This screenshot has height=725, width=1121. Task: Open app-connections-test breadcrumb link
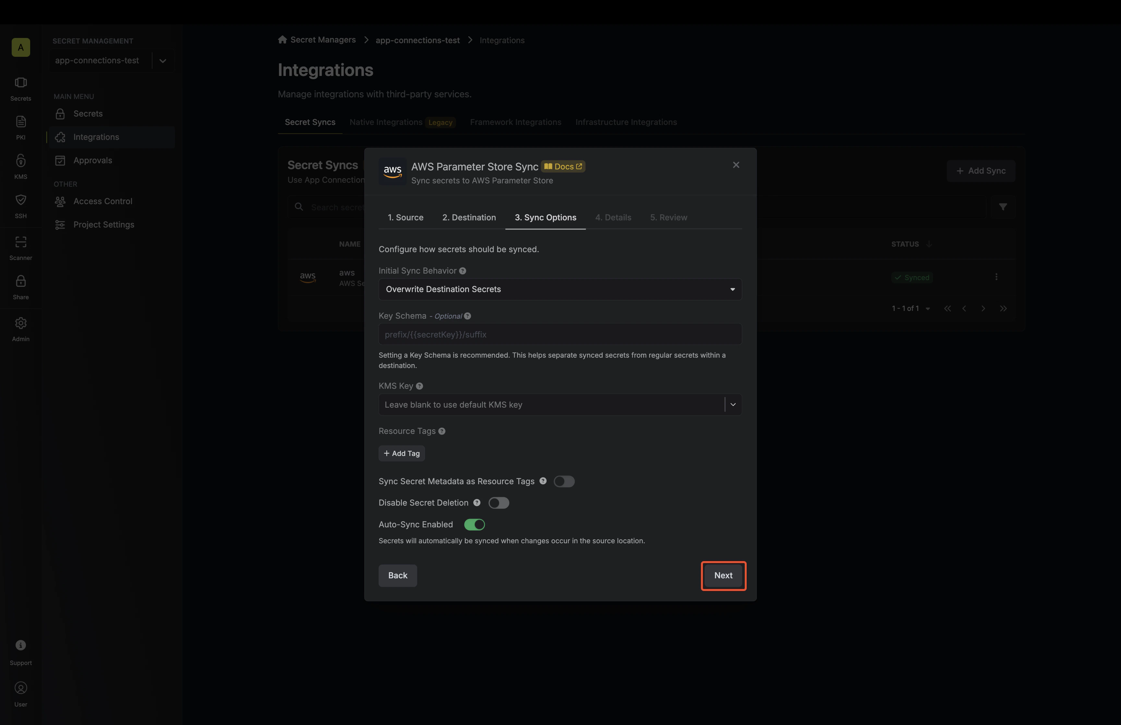[417, 41]
